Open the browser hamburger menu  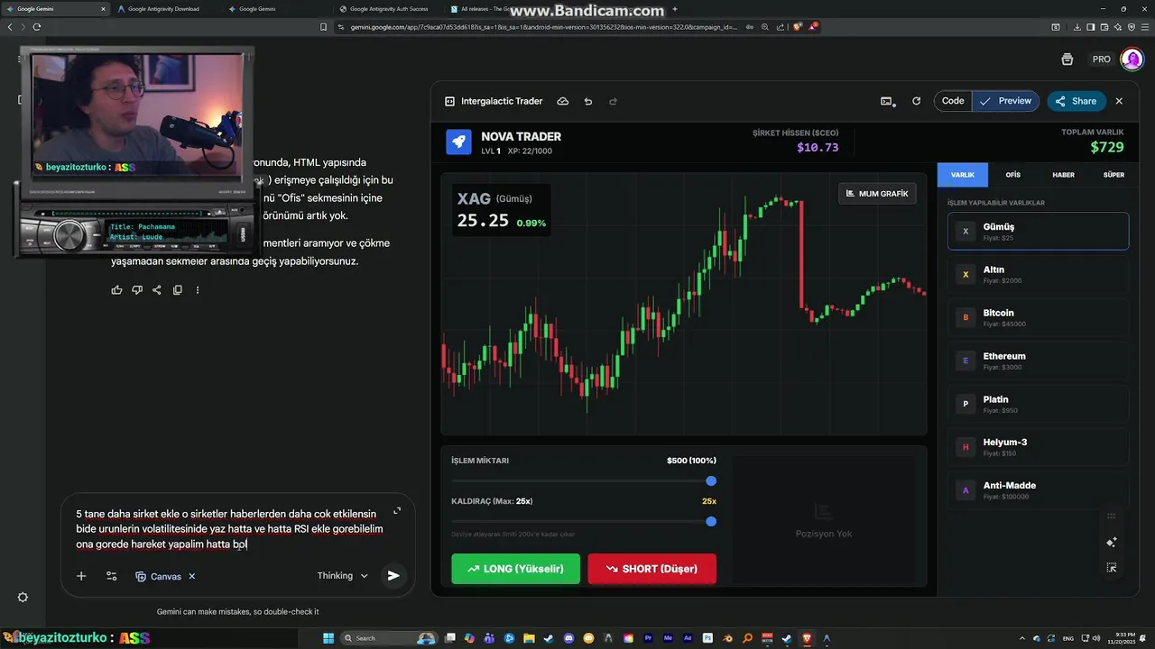pos(1144,27)
